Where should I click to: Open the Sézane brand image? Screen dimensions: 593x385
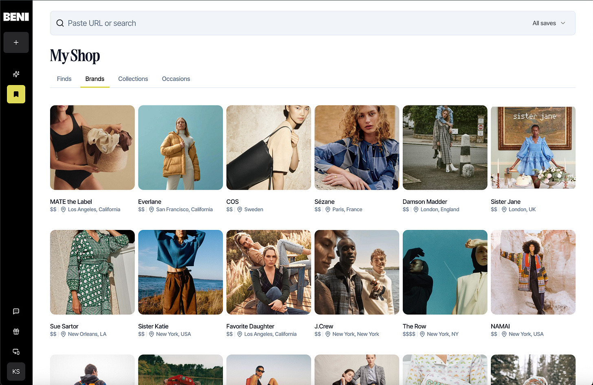pyautogui.click(x=357, y=148)
